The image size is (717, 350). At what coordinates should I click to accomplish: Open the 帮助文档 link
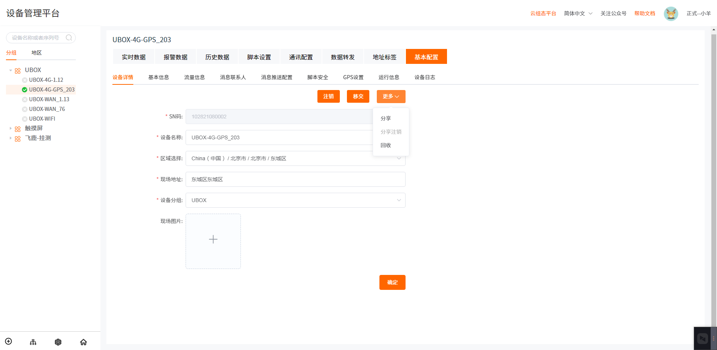[645, 13]
